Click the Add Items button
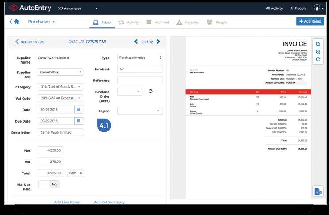The image size is (329, 215). [310, 21]
